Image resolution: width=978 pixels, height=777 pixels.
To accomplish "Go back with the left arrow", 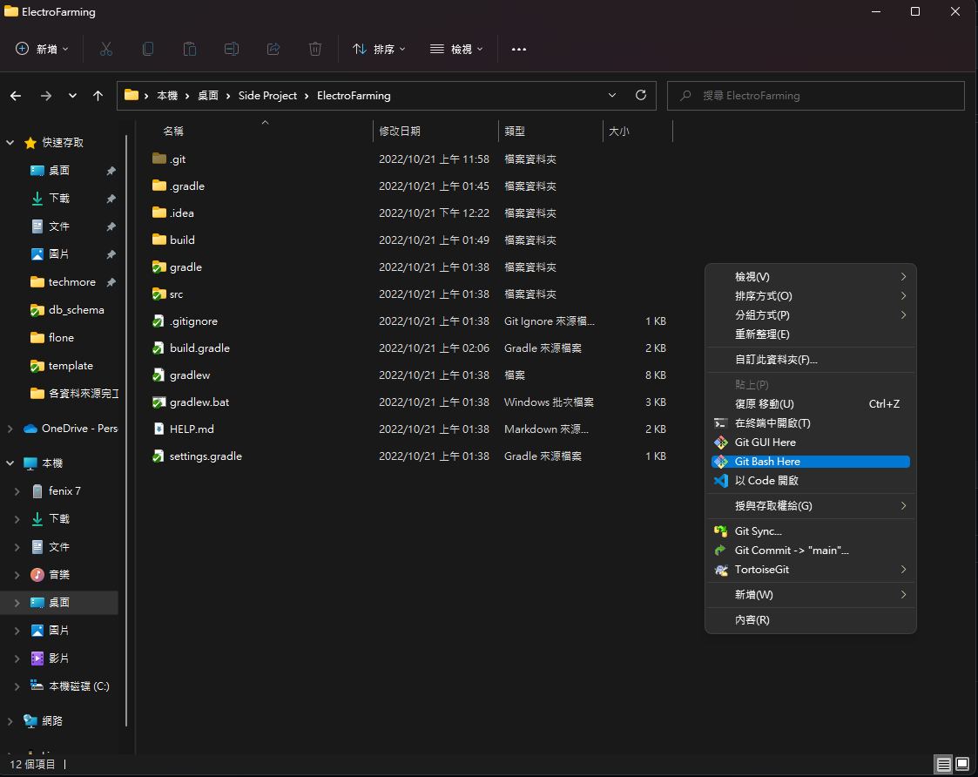I will 17,96.
